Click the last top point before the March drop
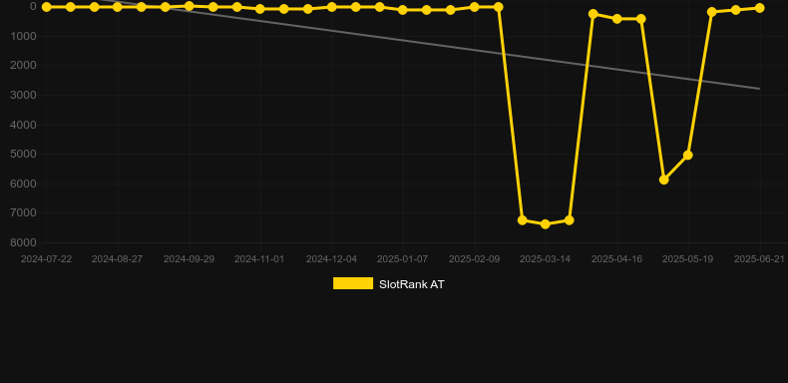Viewport: 788px width, 383px height. point(498,7)
